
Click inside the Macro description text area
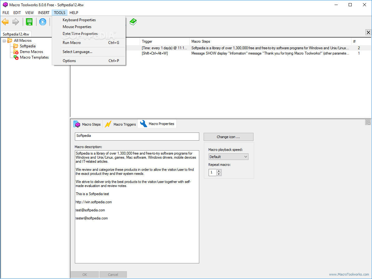click(137, 207)
